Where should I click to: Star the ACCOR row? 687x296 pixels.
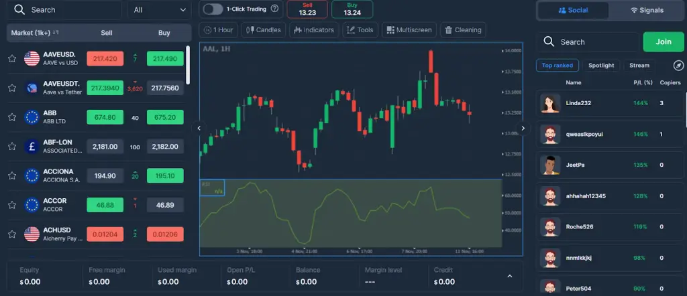[12, 205]
